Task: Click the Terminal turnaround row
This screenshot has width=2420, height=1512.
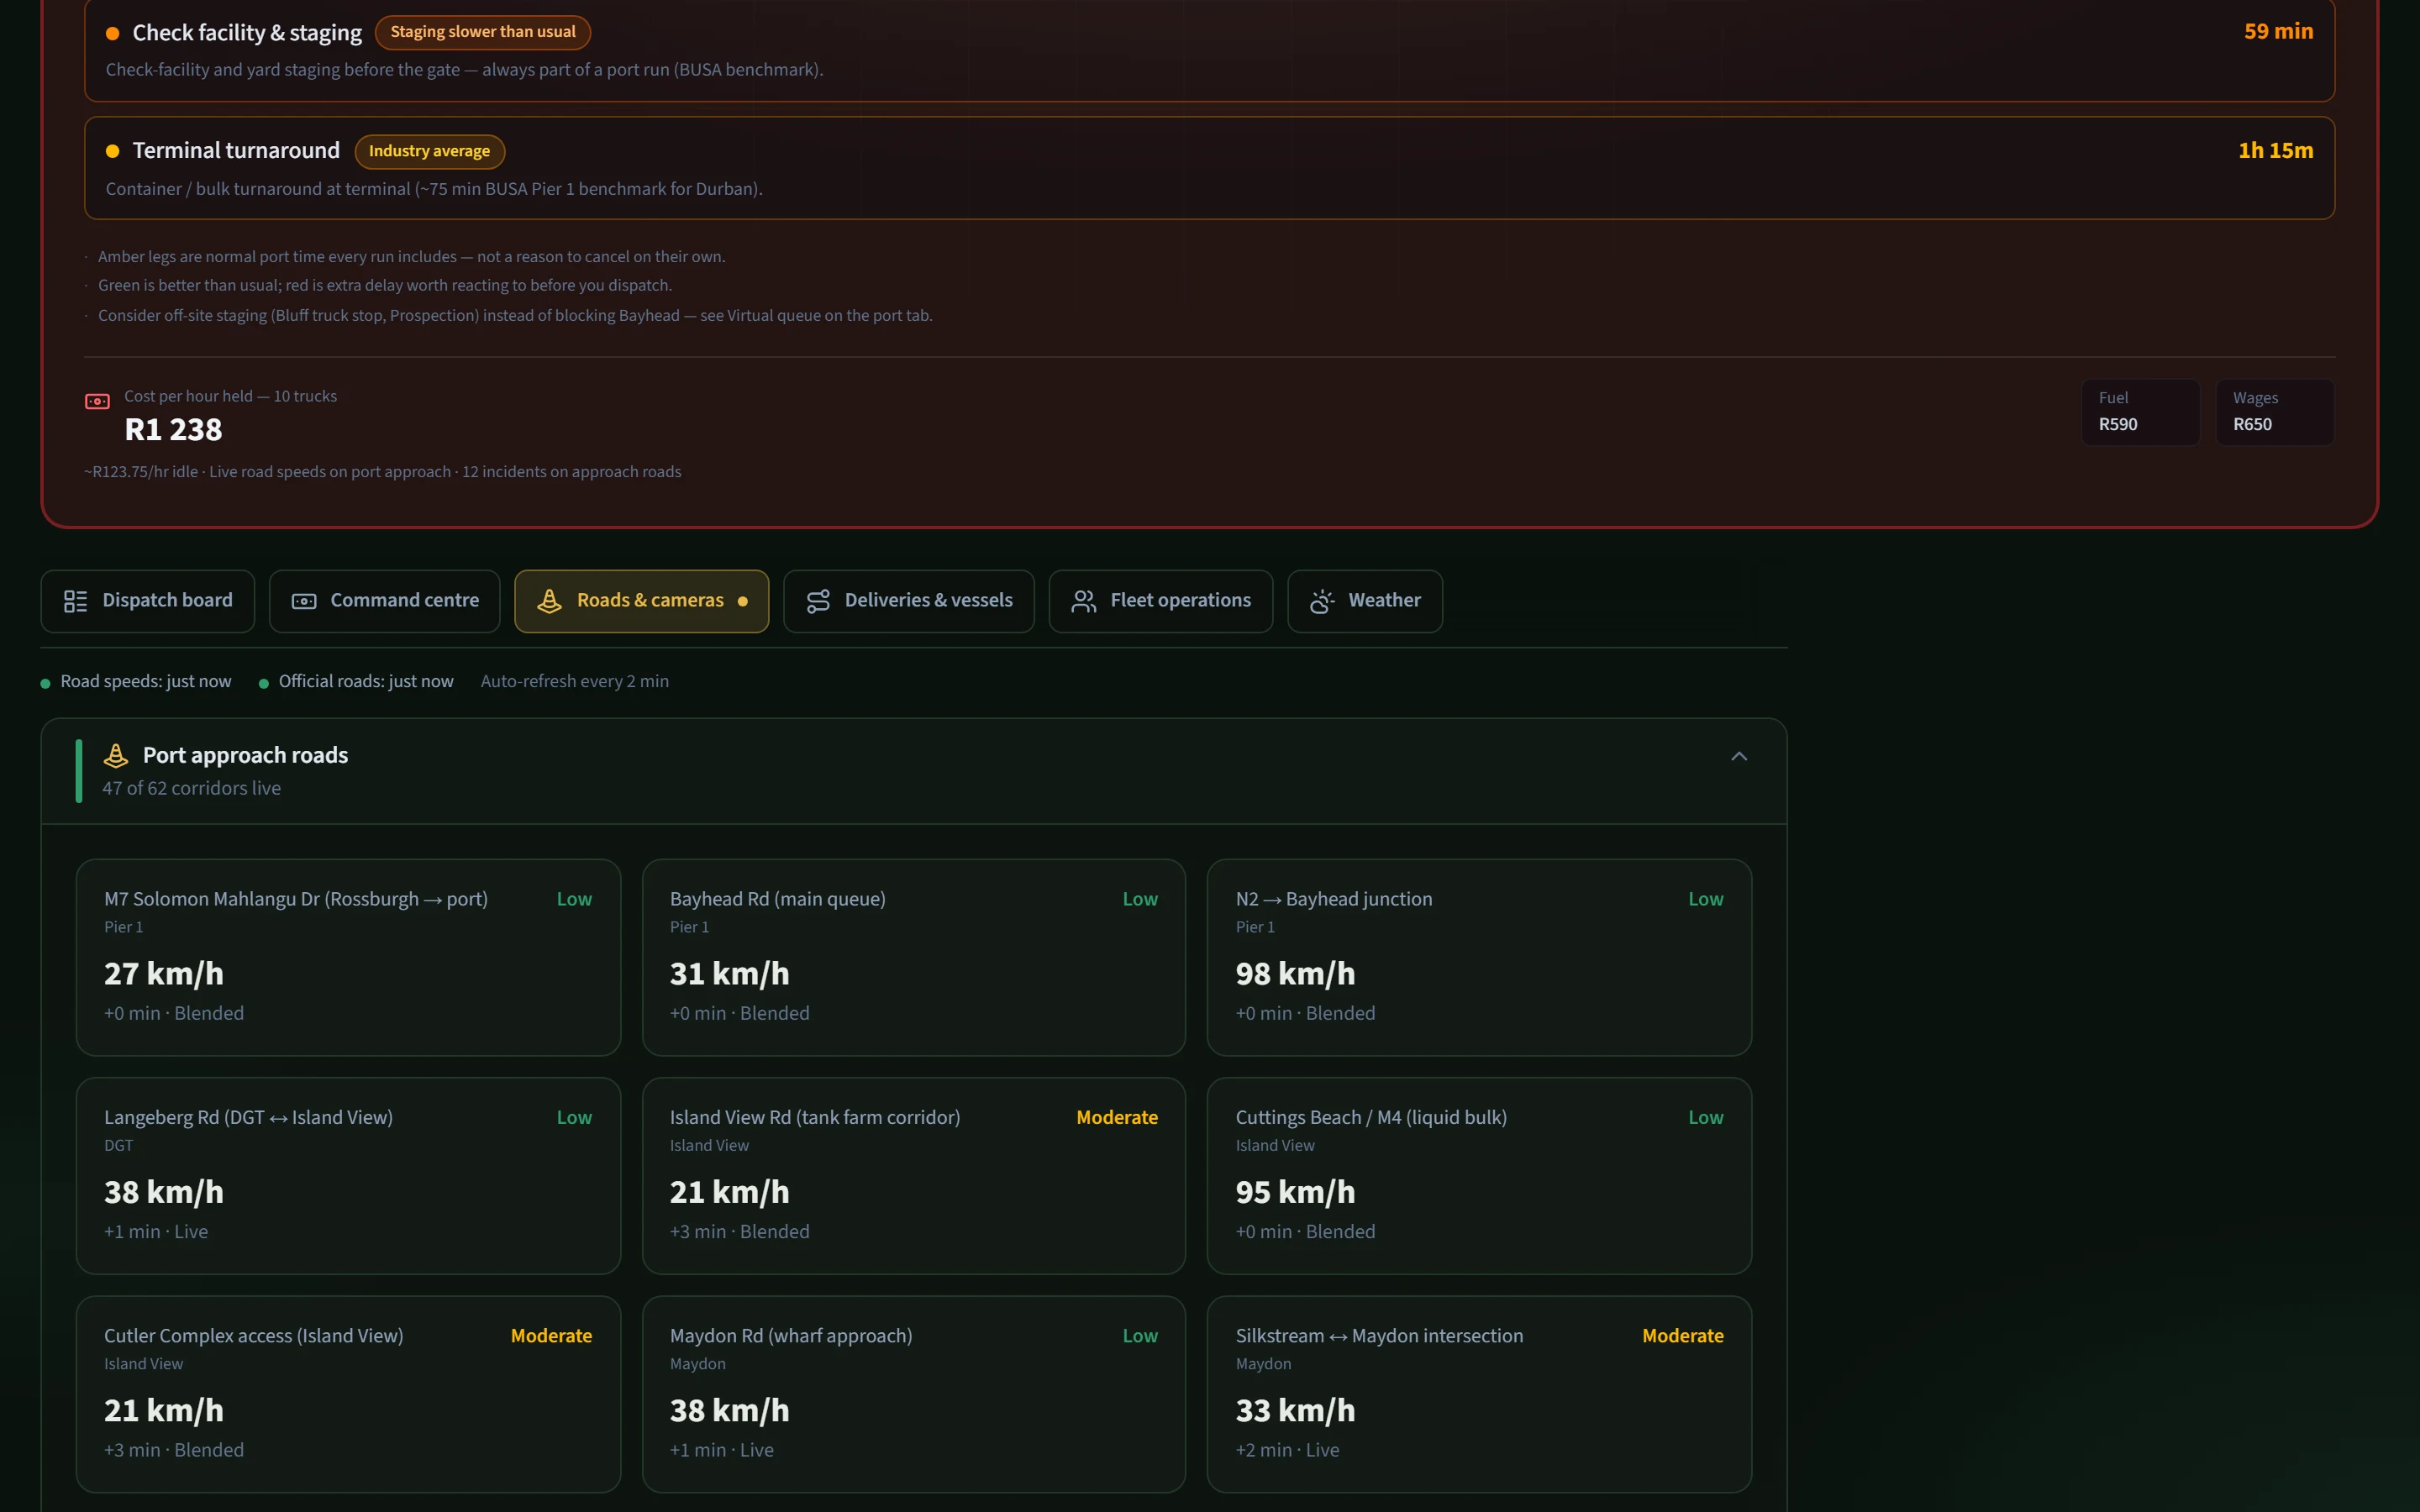Action: (x=1209, y=168)
